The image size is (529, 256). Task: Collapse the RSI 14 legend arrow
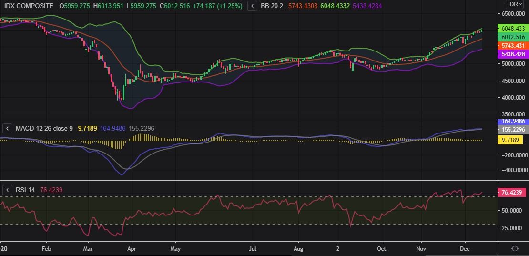click(8, 190)
